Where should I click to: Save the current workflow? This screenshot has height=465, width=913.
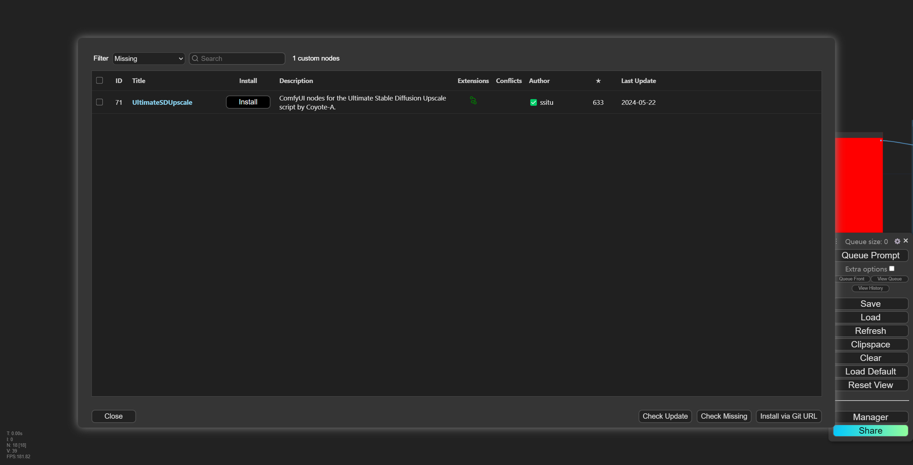871,304
